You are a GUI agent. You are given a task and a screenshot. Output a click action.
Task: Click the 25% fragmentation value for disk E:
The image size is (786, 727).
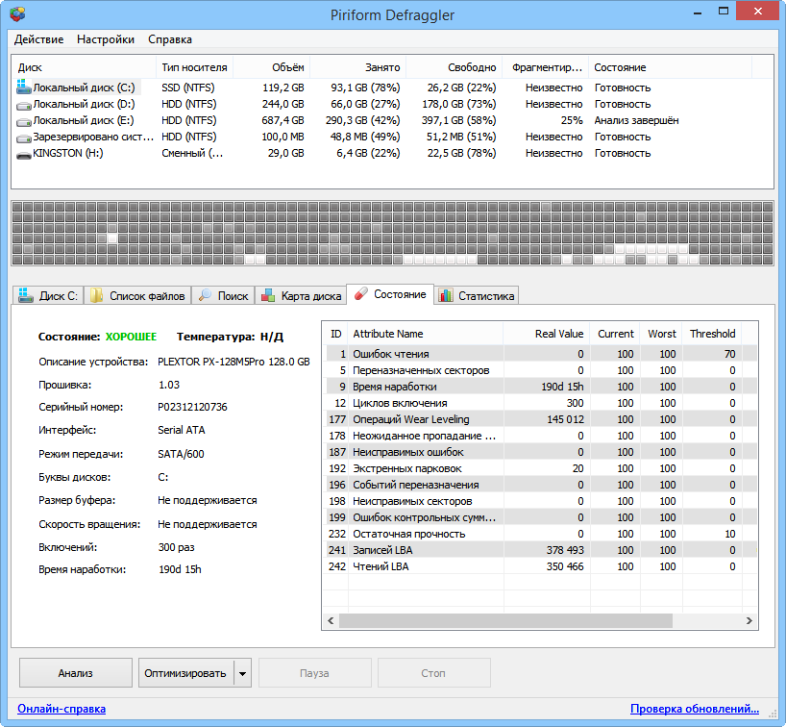tap(572, 120)
